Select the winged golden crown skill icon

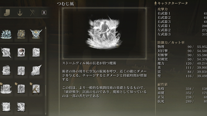[x=36, y=34]
